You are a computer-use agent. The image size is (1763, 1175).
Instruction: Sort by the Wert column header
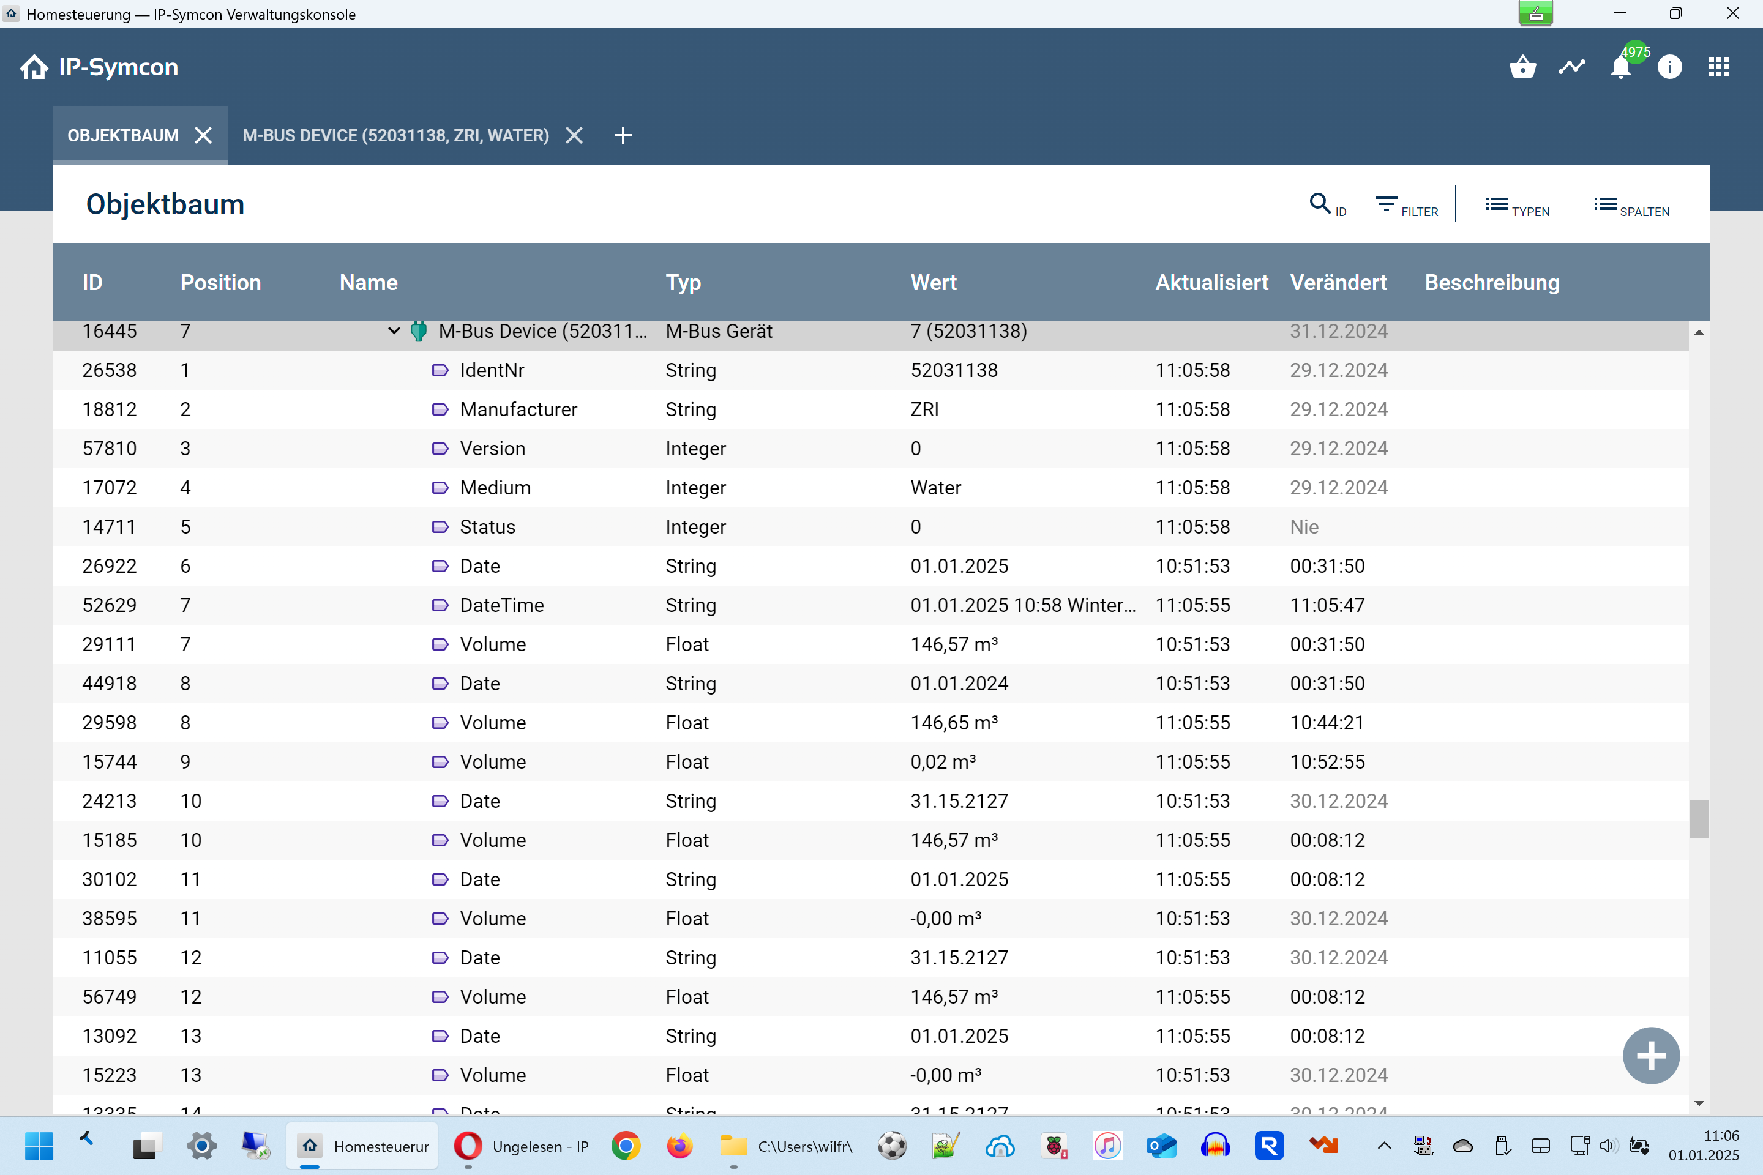[x=934, y=283]
